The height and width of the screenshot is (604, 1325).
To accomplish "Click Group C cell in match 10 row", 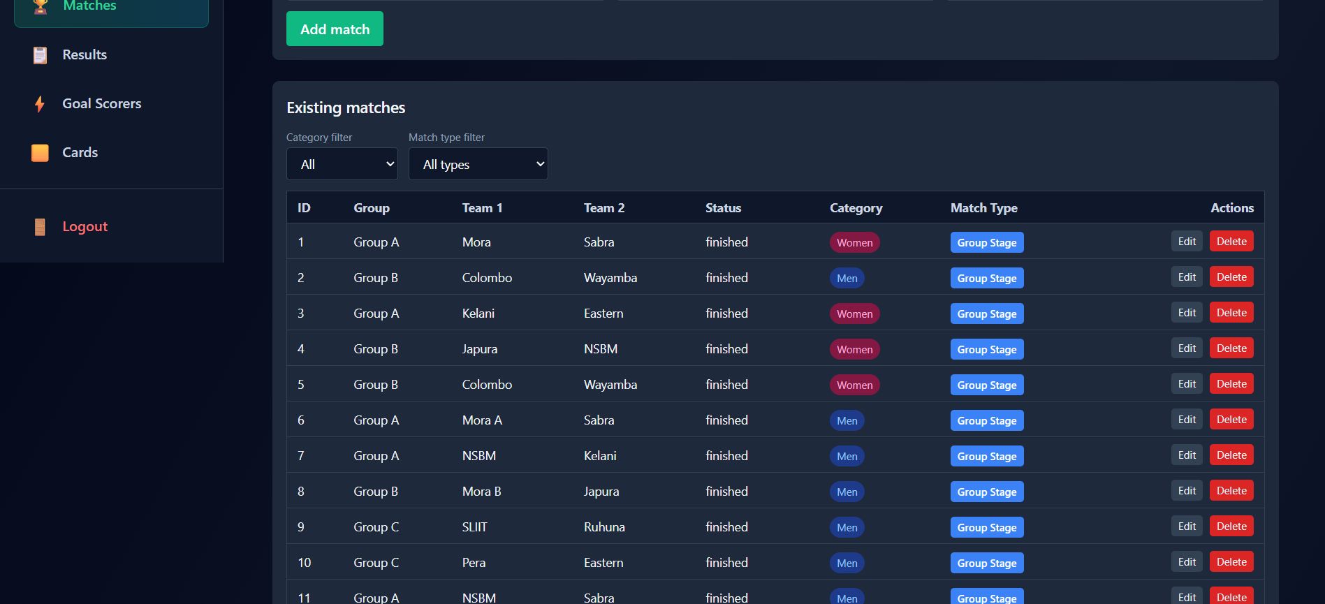I will pyautogui.click(x=376, y=562).
